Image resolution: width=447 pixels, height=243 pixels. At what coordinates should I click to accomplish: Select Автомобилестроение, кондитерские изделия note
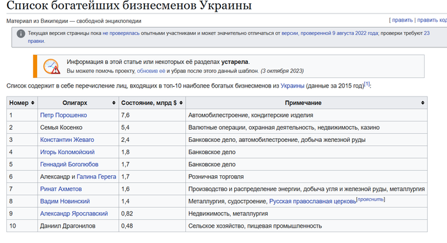click(250, 115)
